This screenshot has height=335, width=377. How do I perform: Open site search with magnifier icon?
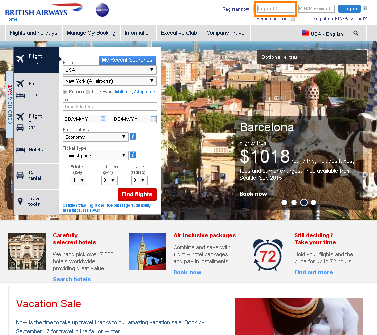(x=356, y=33)
